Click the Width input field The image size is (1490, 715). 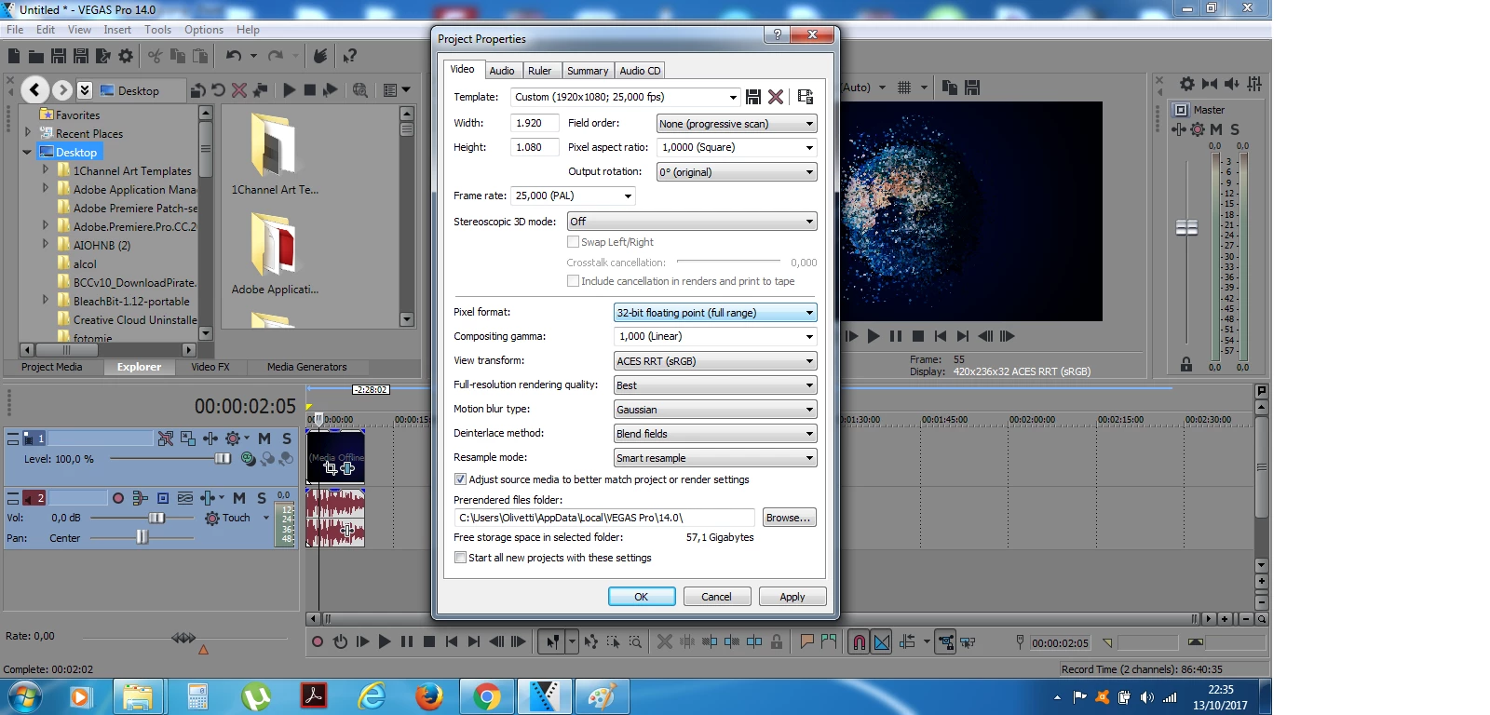(x=534, y=123)
